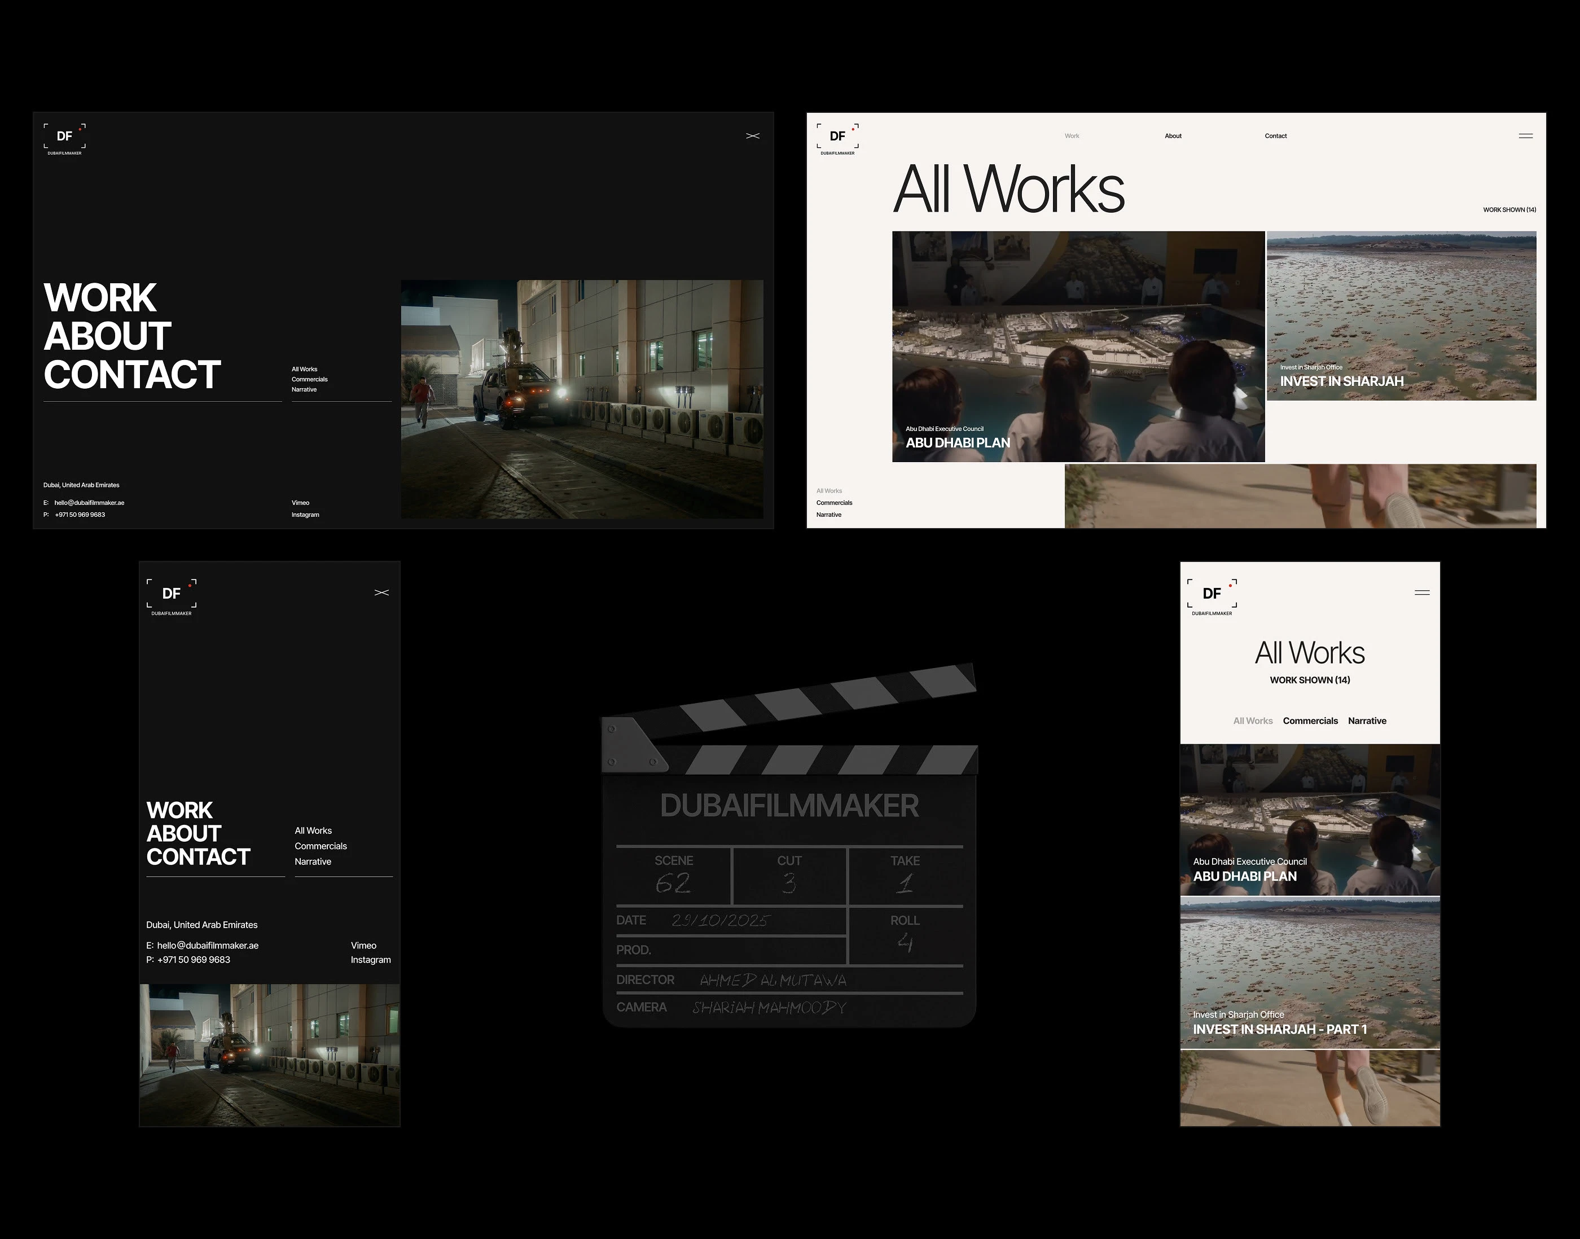Click Commercials in desktop left sidebar filter
This screenshot has width=1580, height=1239.
pyautogui.click(x=833, y=503)
